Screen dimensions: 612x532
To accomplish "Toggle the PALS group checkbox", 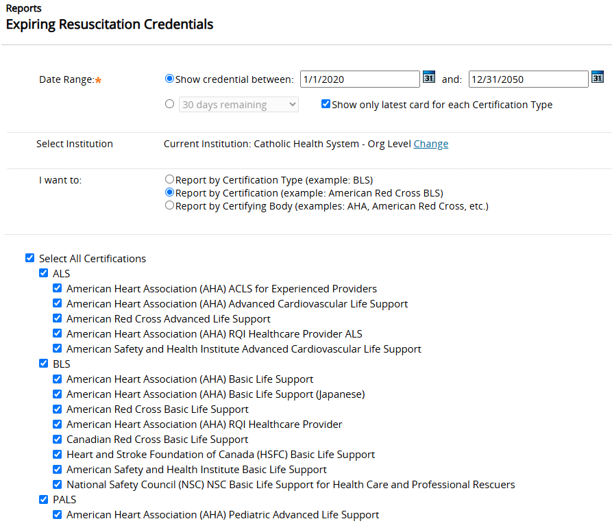I will (x=44, y=499).
